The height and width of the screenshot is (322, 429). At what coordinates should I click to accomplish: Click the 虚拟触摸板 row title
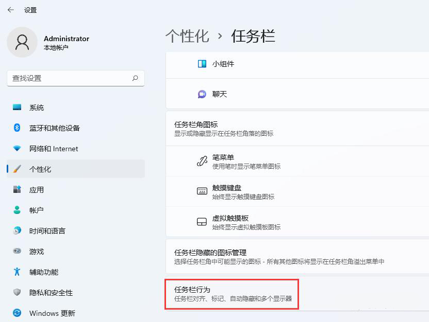(230, 218)
